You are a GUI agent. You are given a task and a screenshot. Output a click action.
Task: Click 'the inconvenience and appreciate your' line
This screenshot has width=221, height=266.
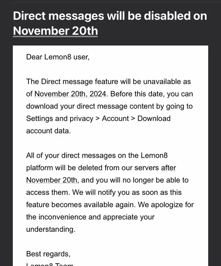click(x=90, y=217)
